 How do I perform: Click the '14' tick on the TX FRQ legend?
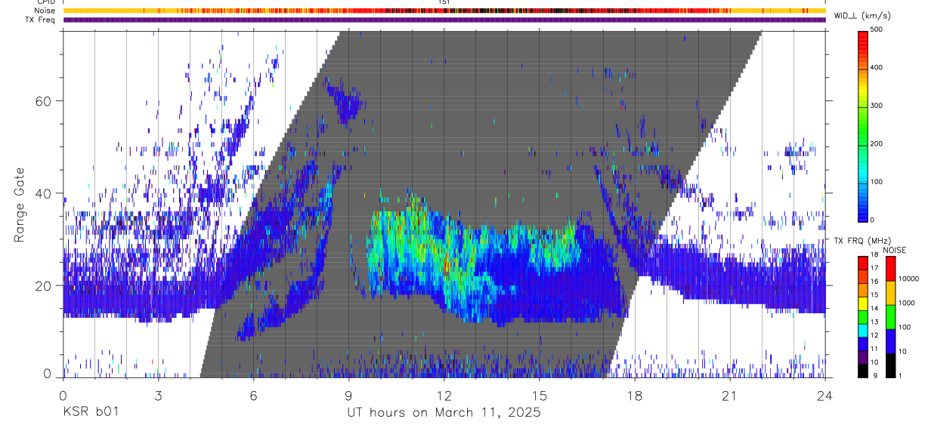pyautogui.click(x=874, y=308)
